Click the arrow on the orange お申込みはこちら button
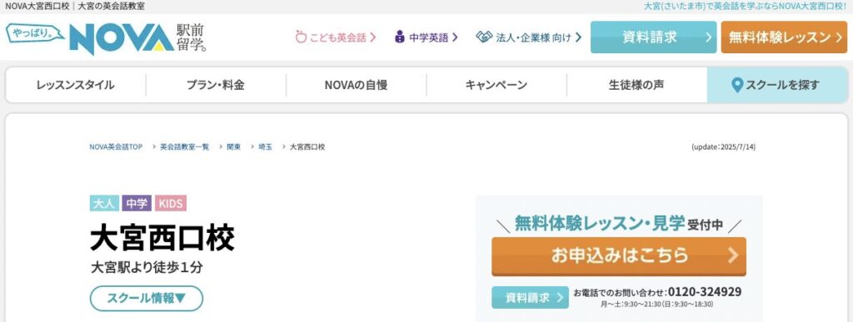This screenshot has height=322, width=853. point(733,255)
